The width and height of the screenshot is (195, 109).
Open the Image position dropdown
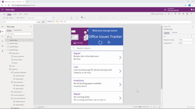186,43
